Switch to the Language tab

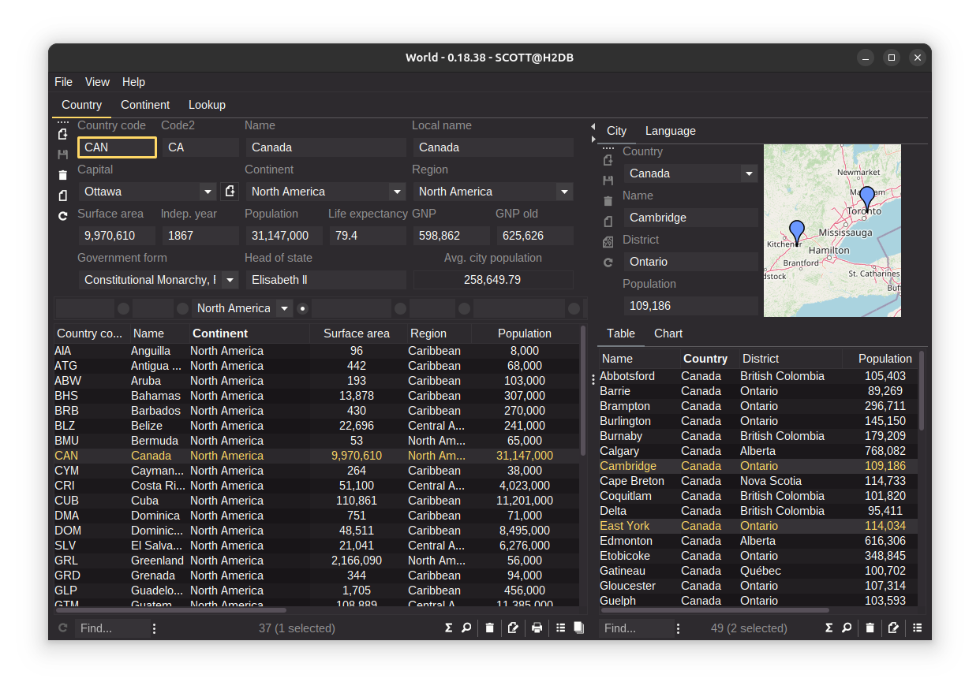pyautogui.click(x=671, y=131)
